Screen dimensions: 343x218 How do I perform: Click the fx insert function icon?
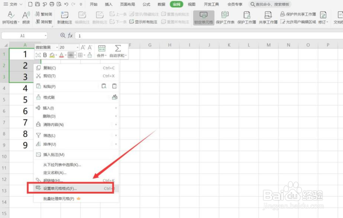pyautogui.click(x=70, y=35)
